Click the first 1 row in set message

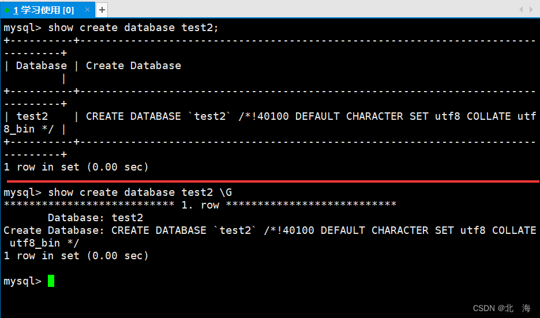(x=76, y=167)
